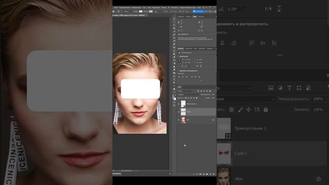Select the Rectangular Marquee tool
The image size is (329, 185).
tap(174, 22)
